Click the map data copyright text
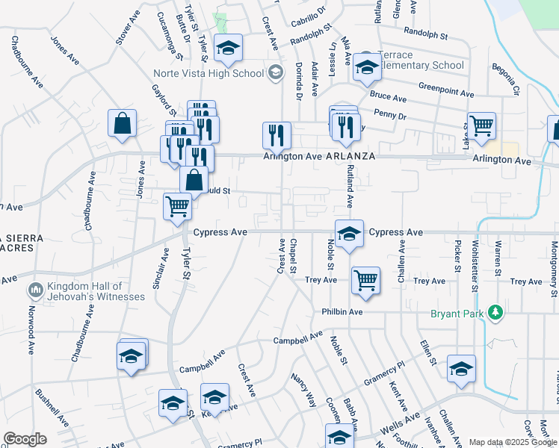The height and width of the screenshot is (448, 559). [513, 442]
